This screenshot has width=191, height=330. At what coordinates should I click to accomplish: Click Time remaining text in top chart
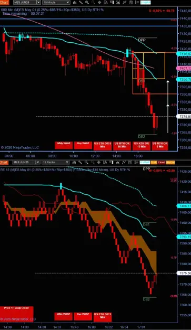coord(24,13)
